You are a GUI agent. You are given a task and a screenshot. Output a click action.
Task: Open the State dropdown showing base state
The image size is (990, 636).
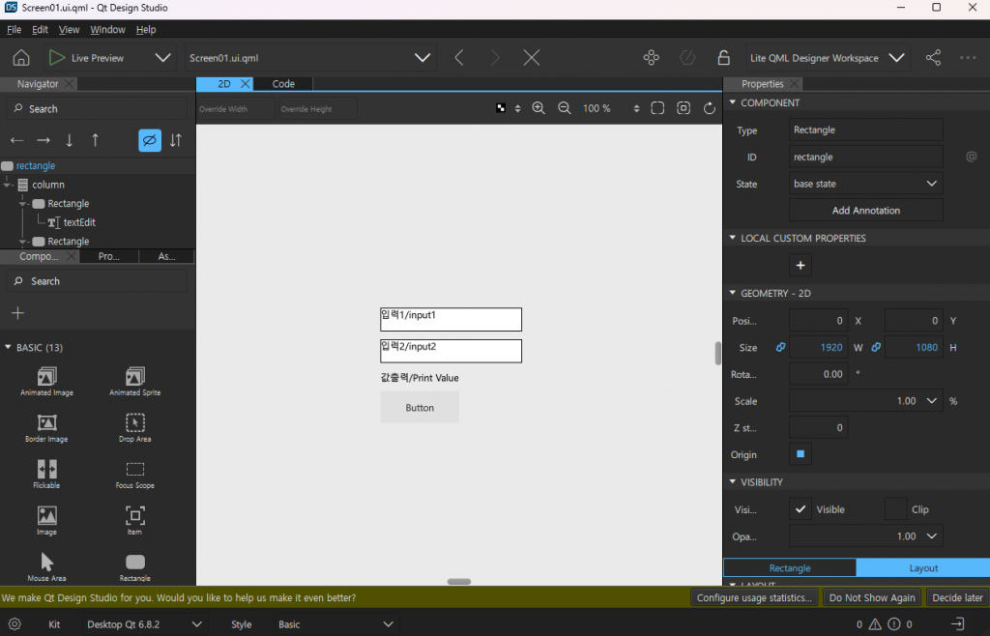tap(865, 184)
